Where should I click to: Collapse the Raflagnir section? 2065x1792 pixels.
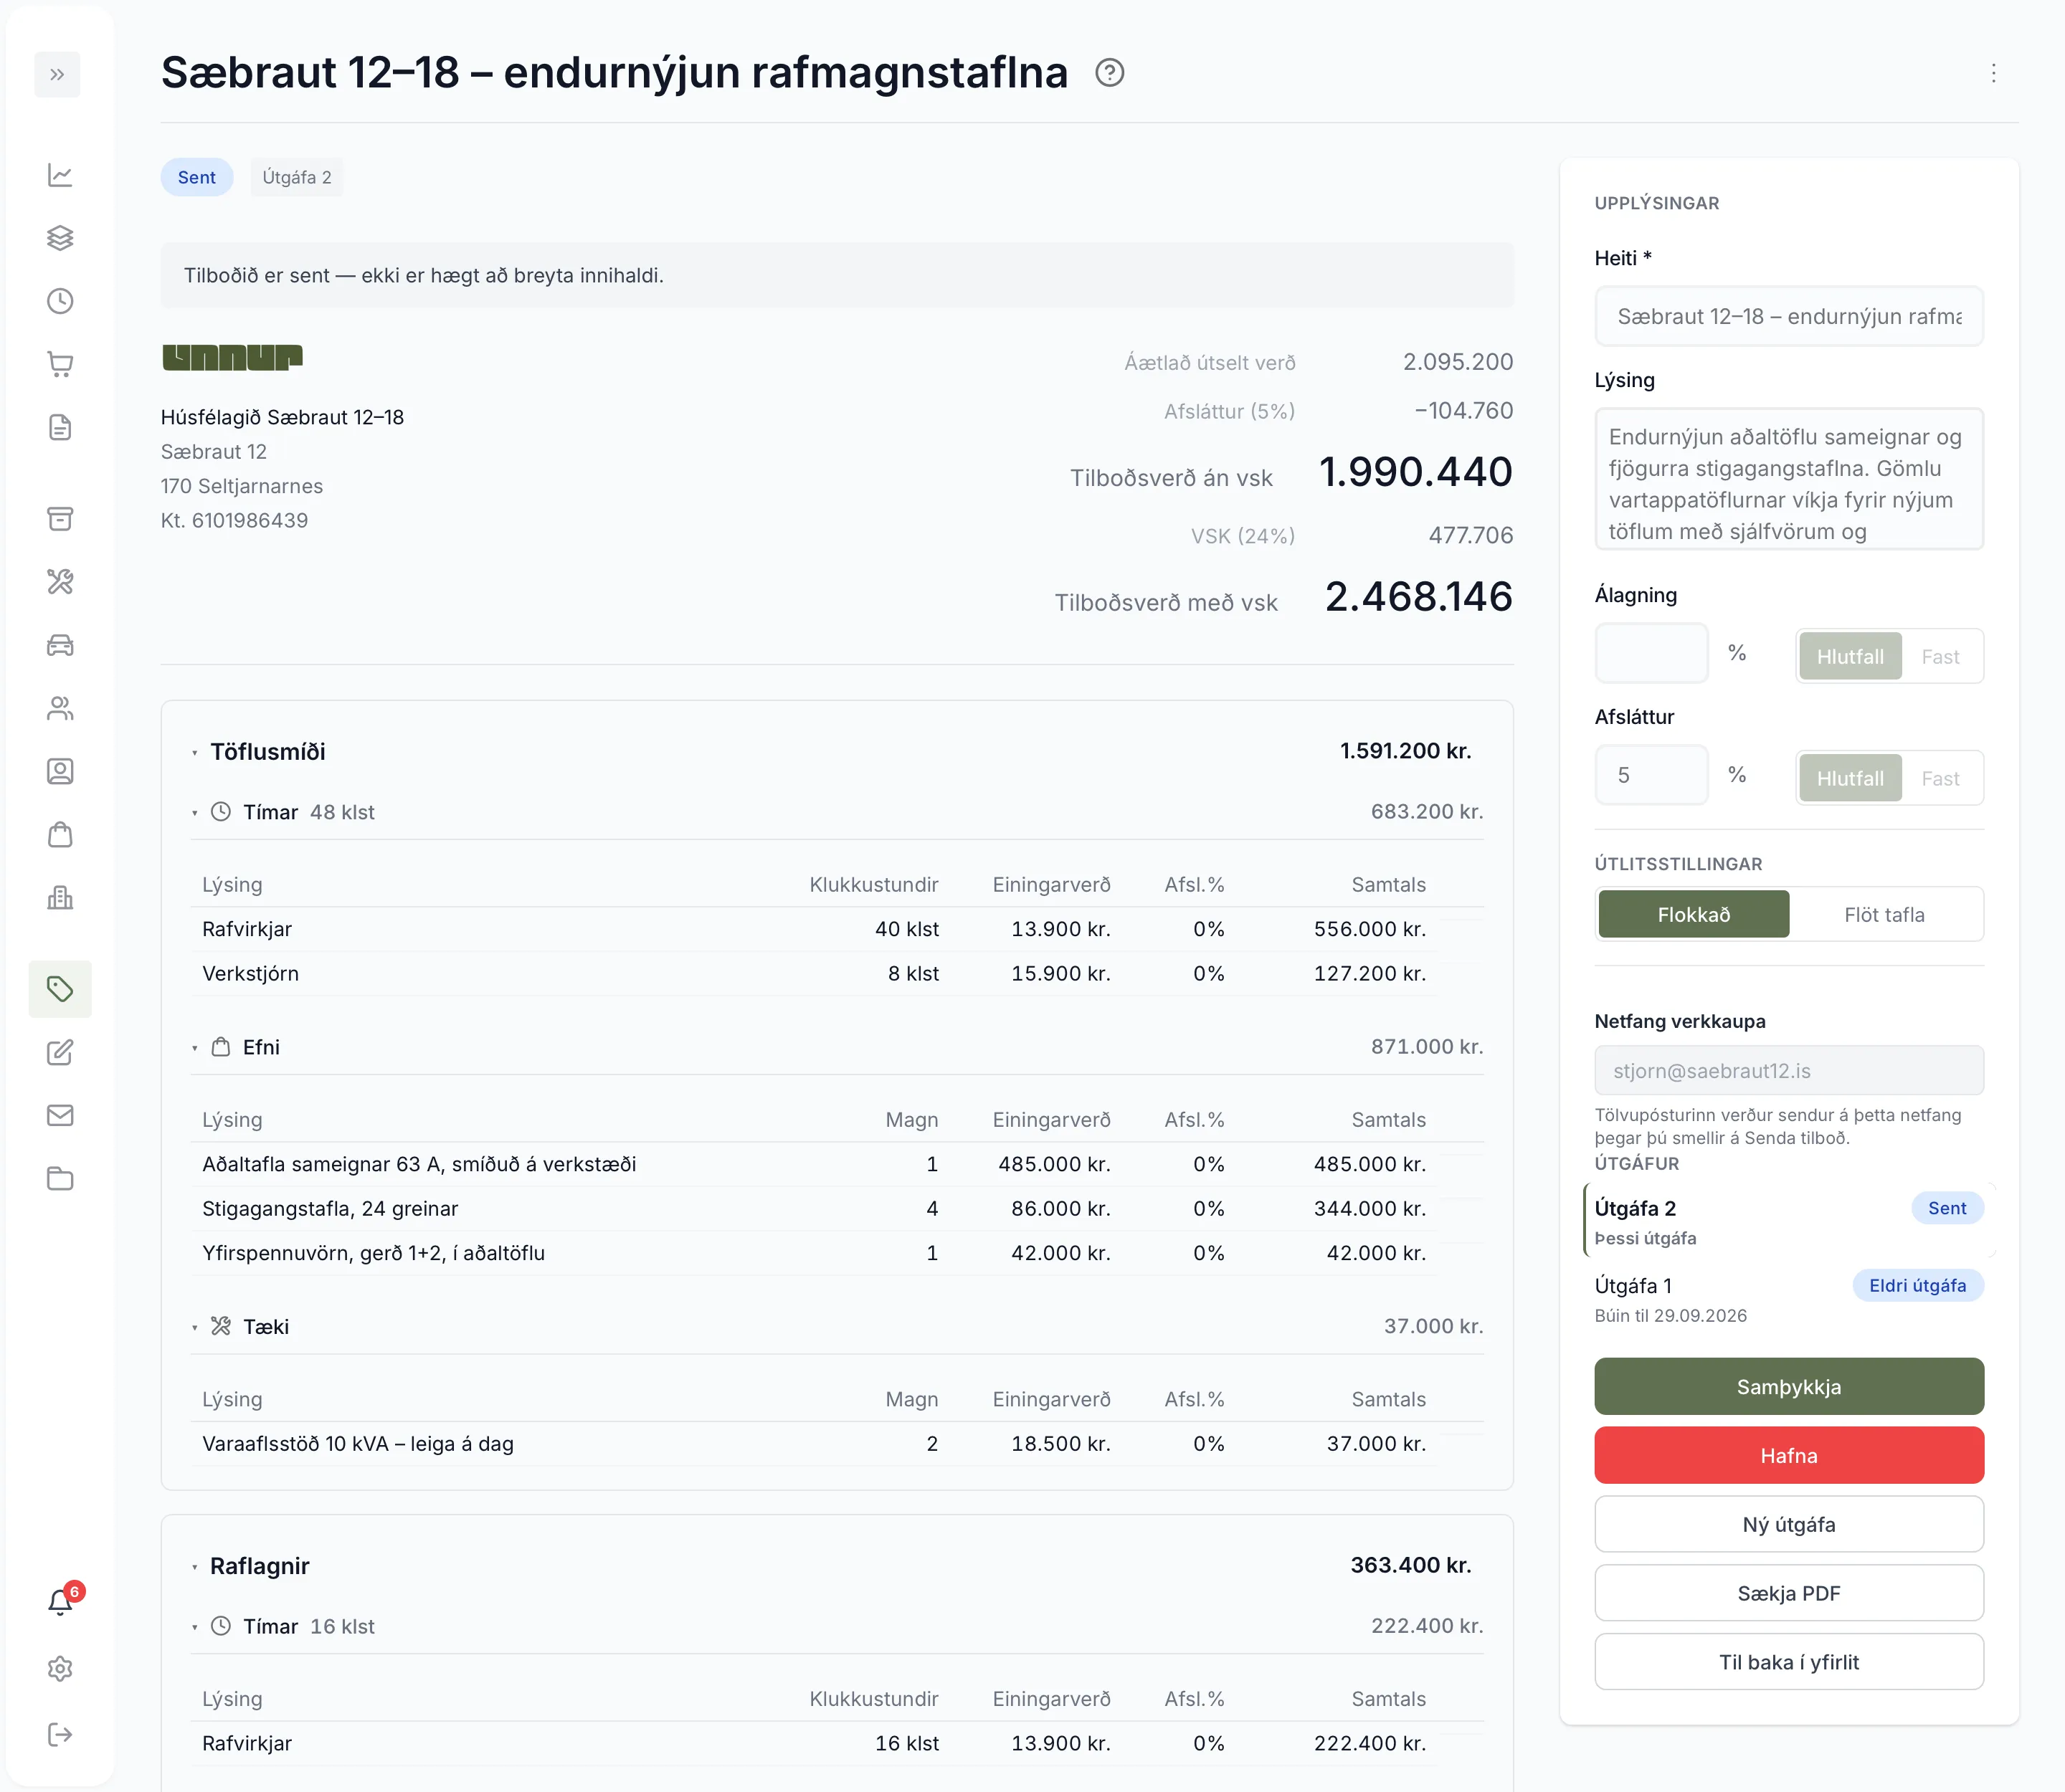tap(194, 1567)
